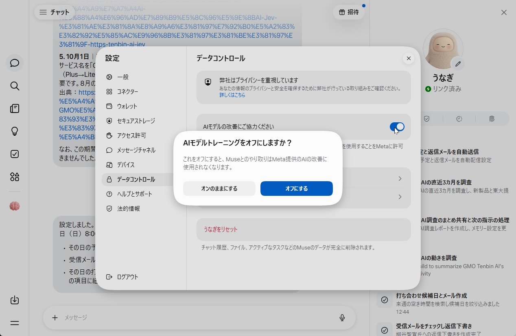516x336 pixels.
Task: Open the チャット menu button at top
Action: 54,12
